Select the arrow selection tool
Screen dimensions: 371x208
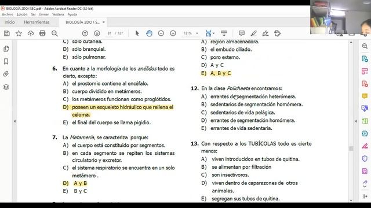pyautogui.click(x=137, y=34)
